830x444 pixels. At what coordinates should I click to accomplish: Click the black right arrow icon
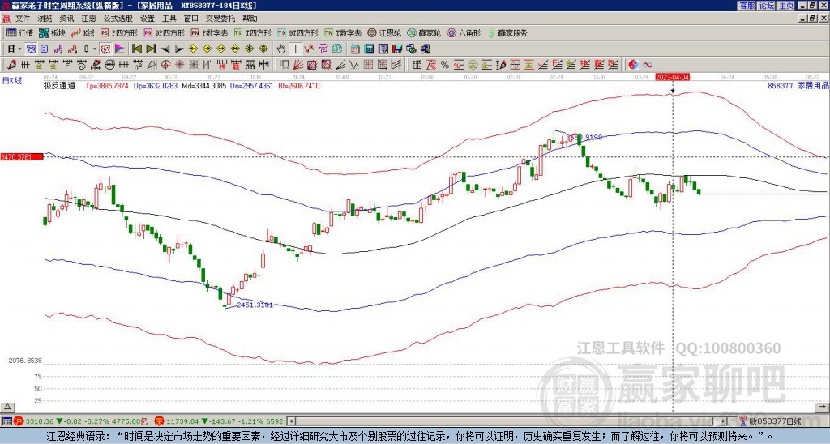coord(179,49)
